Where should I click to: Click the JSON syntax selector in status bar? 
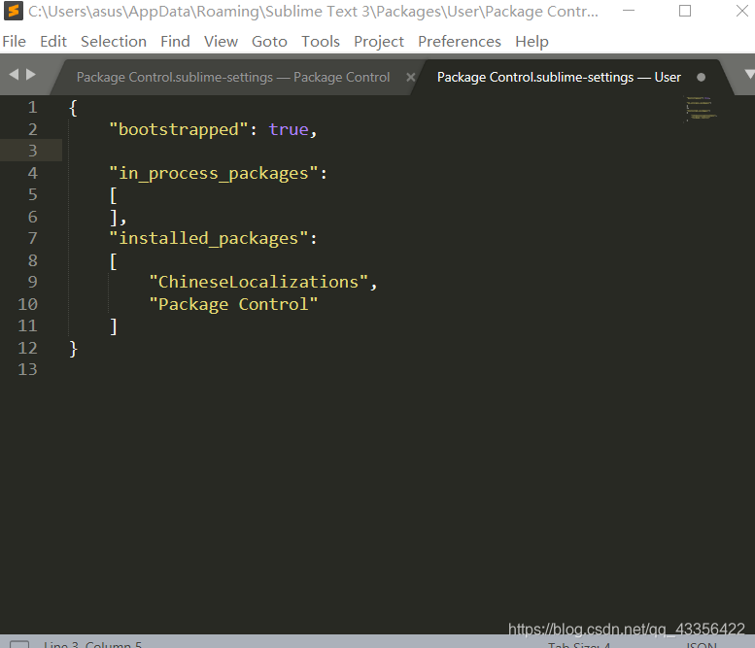click(702, 645)
